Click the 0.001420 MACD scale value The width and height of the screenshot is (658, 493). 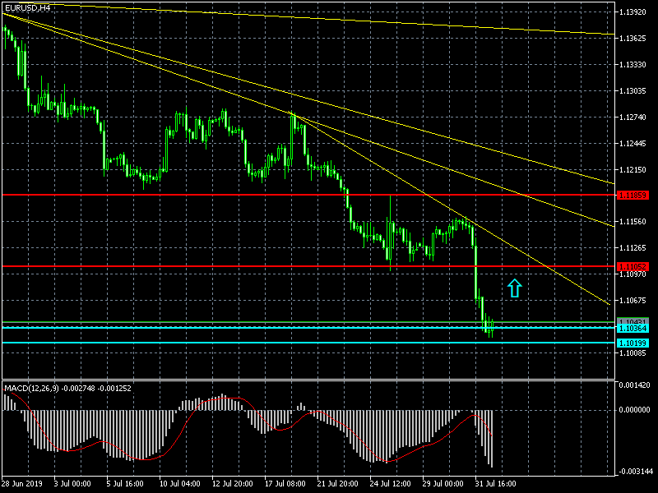[x=636, y=385]
